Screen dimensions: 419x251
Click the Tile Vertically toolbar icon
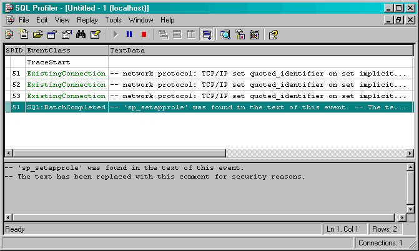(x=192, y=34)
